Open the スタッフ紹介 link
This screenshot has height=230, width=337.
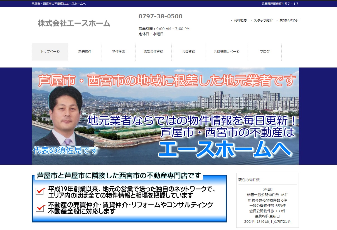pos(263,21)
